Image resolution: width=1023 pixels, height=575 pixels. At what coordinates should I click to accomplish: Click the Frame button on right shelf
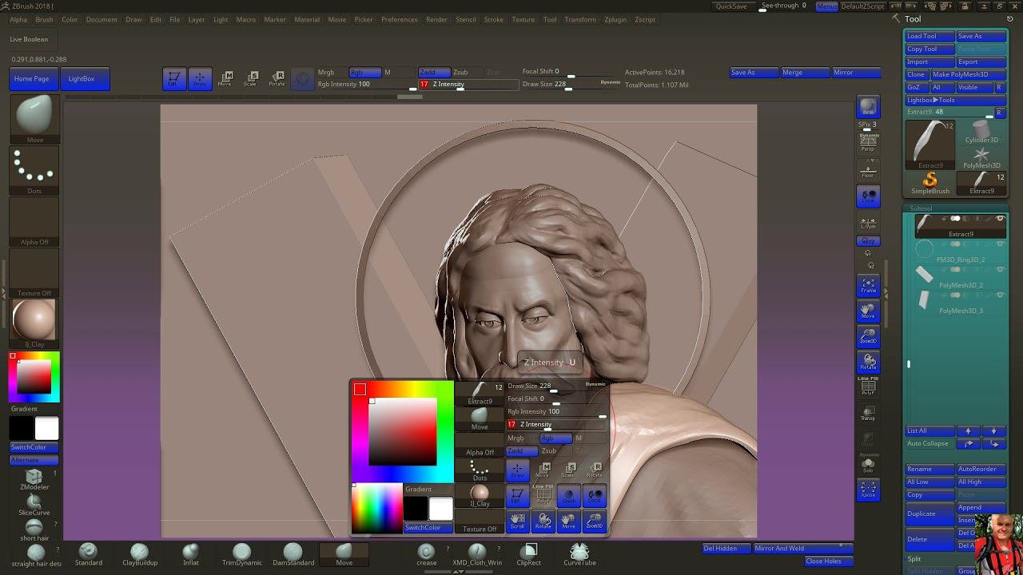(x=868, y=286)
